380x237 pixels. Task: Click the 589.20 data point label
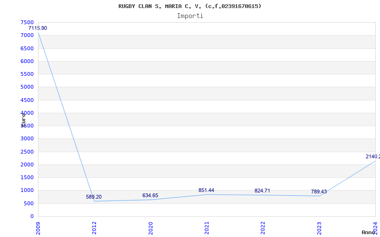[94, 197]
